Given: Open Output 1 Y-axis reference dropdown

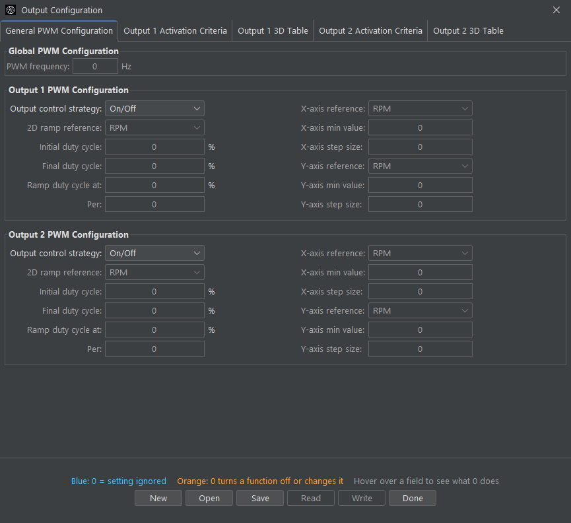Looking at the screenshot, I should (420, 166).
